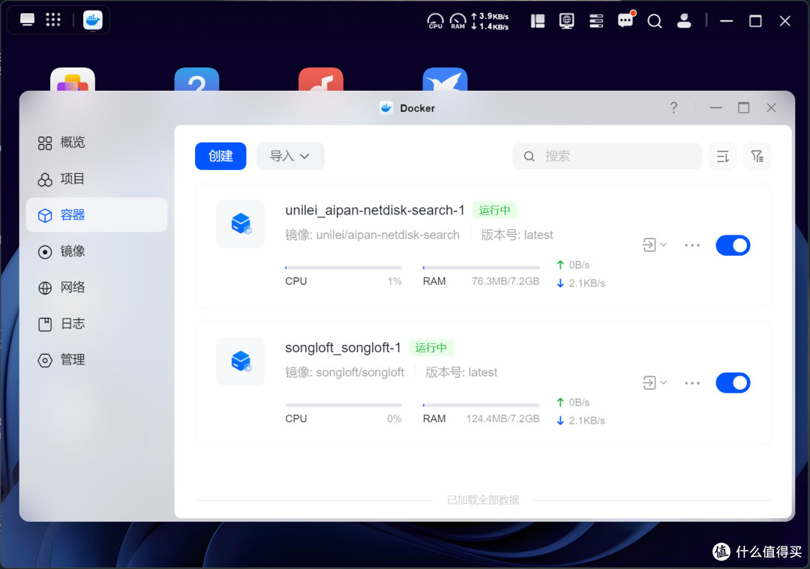Viewport: 810px width, 569px height.
Task: Switch to the 网络 section
Action: [x=97, y=288]
